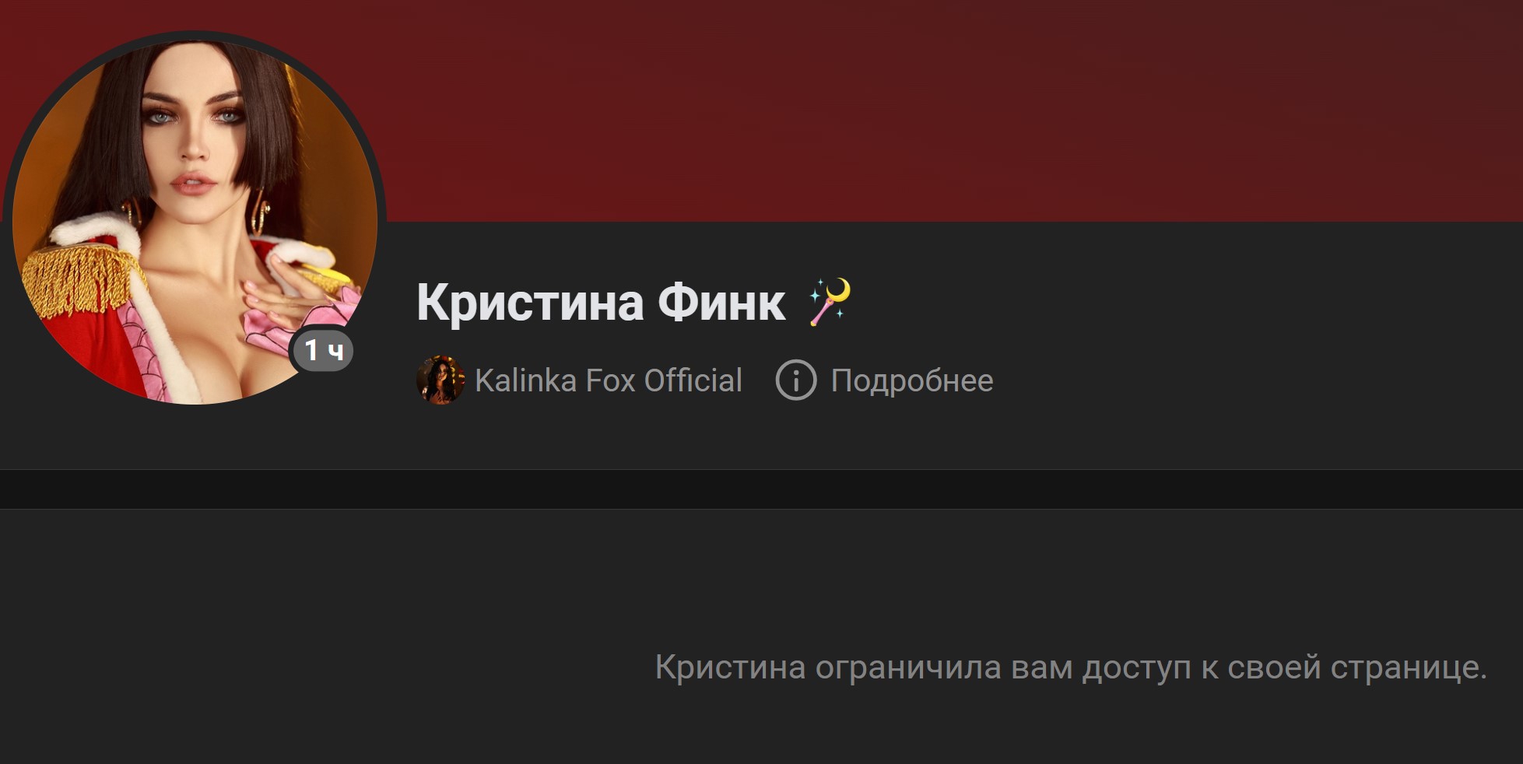This screenshot has height=764, width=1523.
Task: Click the access-restricted message text
Action: click(1071, 668)
